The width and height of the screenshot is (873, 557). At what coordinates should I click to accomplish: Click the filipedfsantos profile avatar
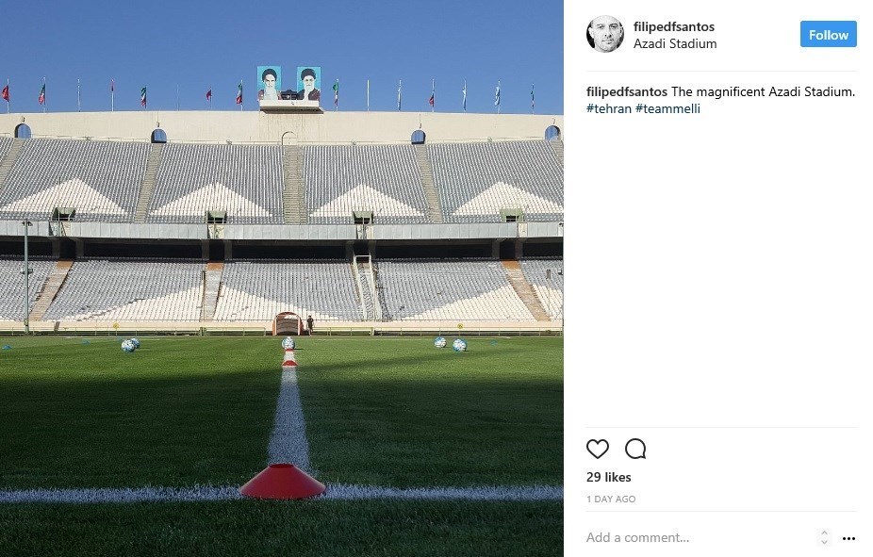pyautogui.click(x=604, y=34)
